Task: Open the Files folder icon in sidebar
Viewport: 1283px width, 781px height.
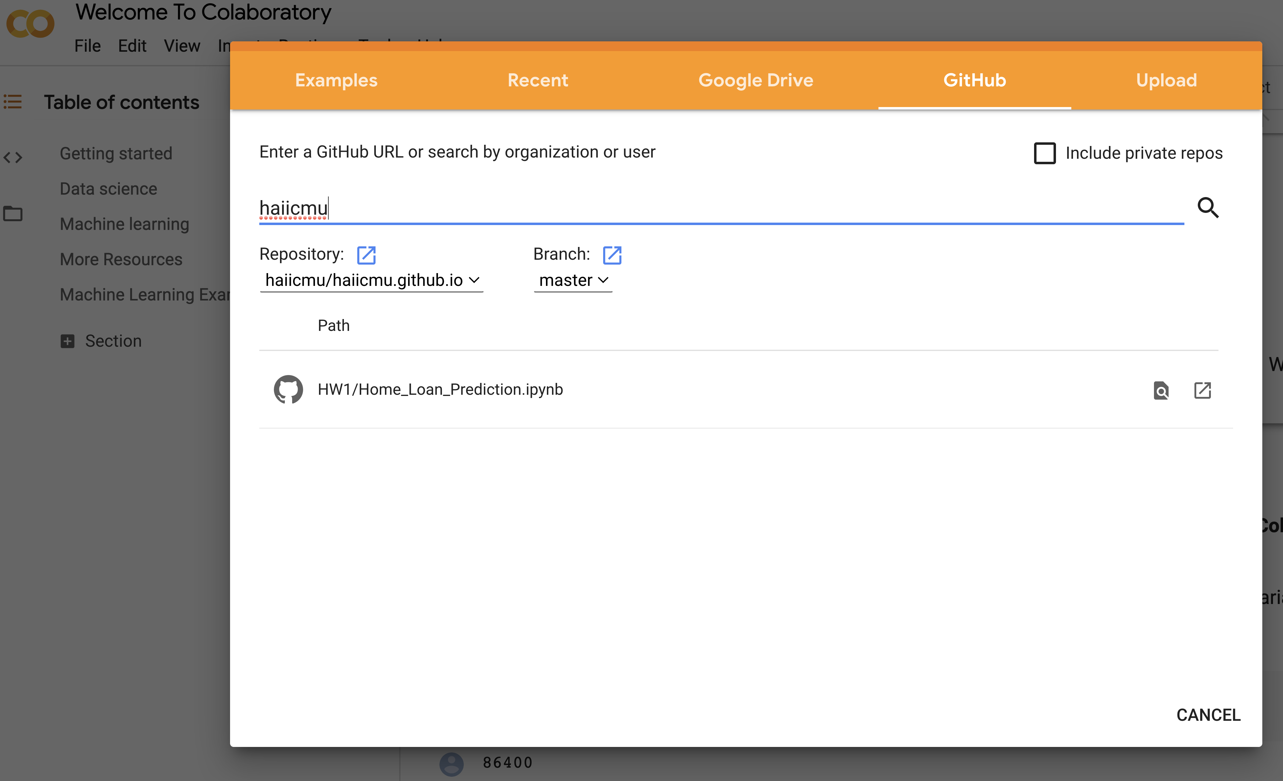Action: click(x=13, y=213)
